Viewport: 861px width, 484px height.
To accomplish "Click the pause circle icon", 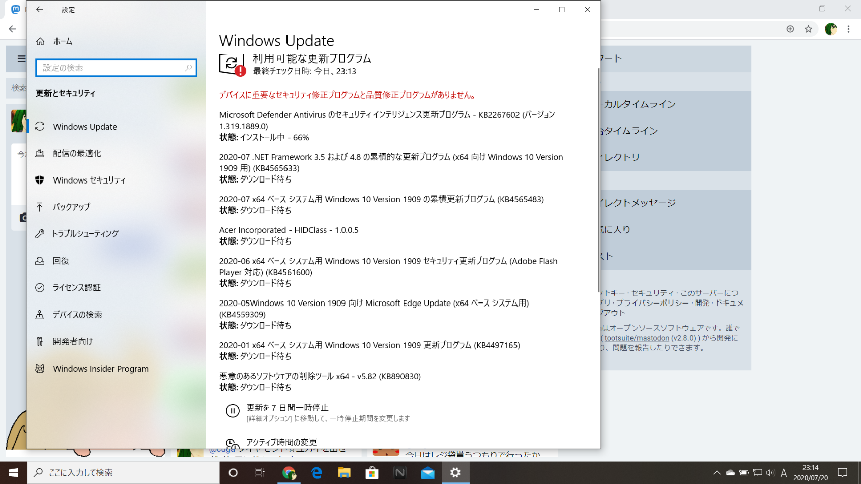I will click(x=233, y=411).
